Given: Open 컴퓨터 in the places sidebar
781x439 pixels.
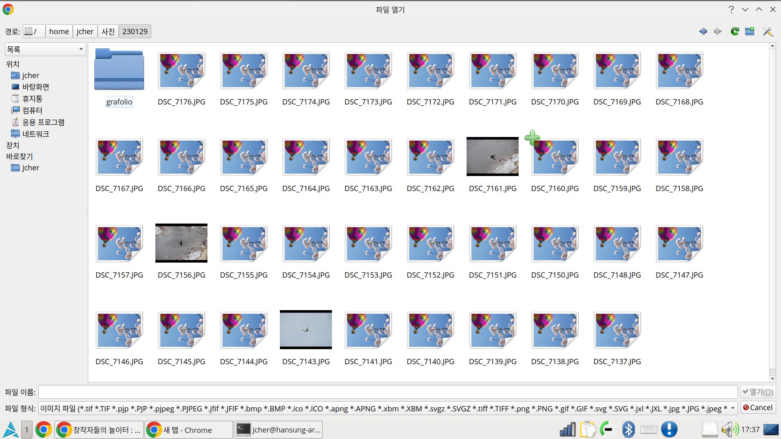Looking at the screenshot, I should (32, 110).
